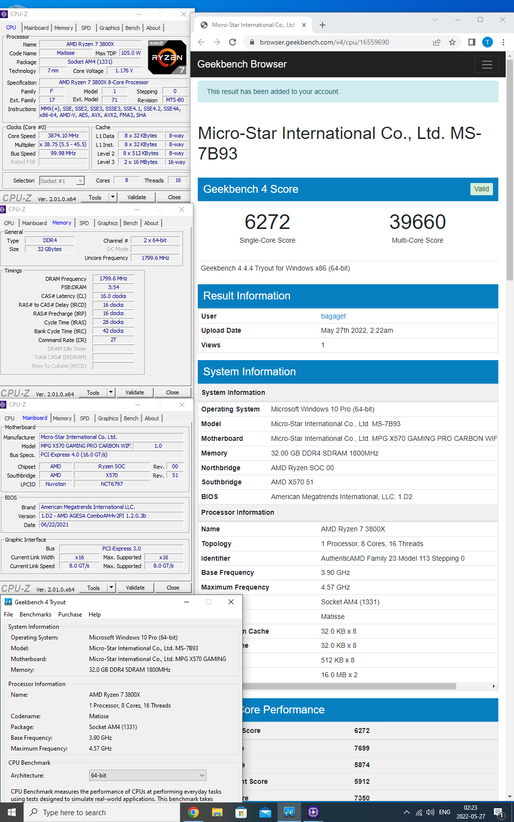The image size is (514, 822).
Task: Go back in the Chrome browser
Action: pos(201,42)
